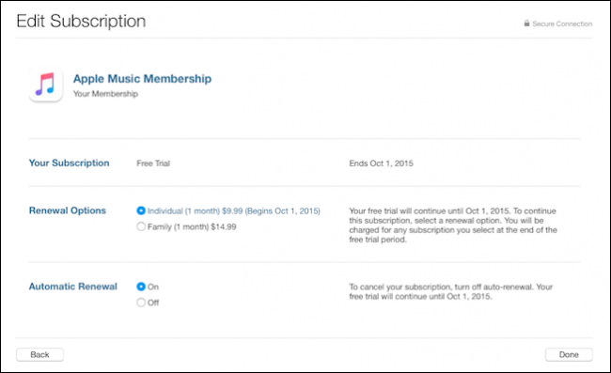Select Individual (1 month) $9.99 renewal option
The height and width of the screenshot is (373, 611).
pos(141,210)
